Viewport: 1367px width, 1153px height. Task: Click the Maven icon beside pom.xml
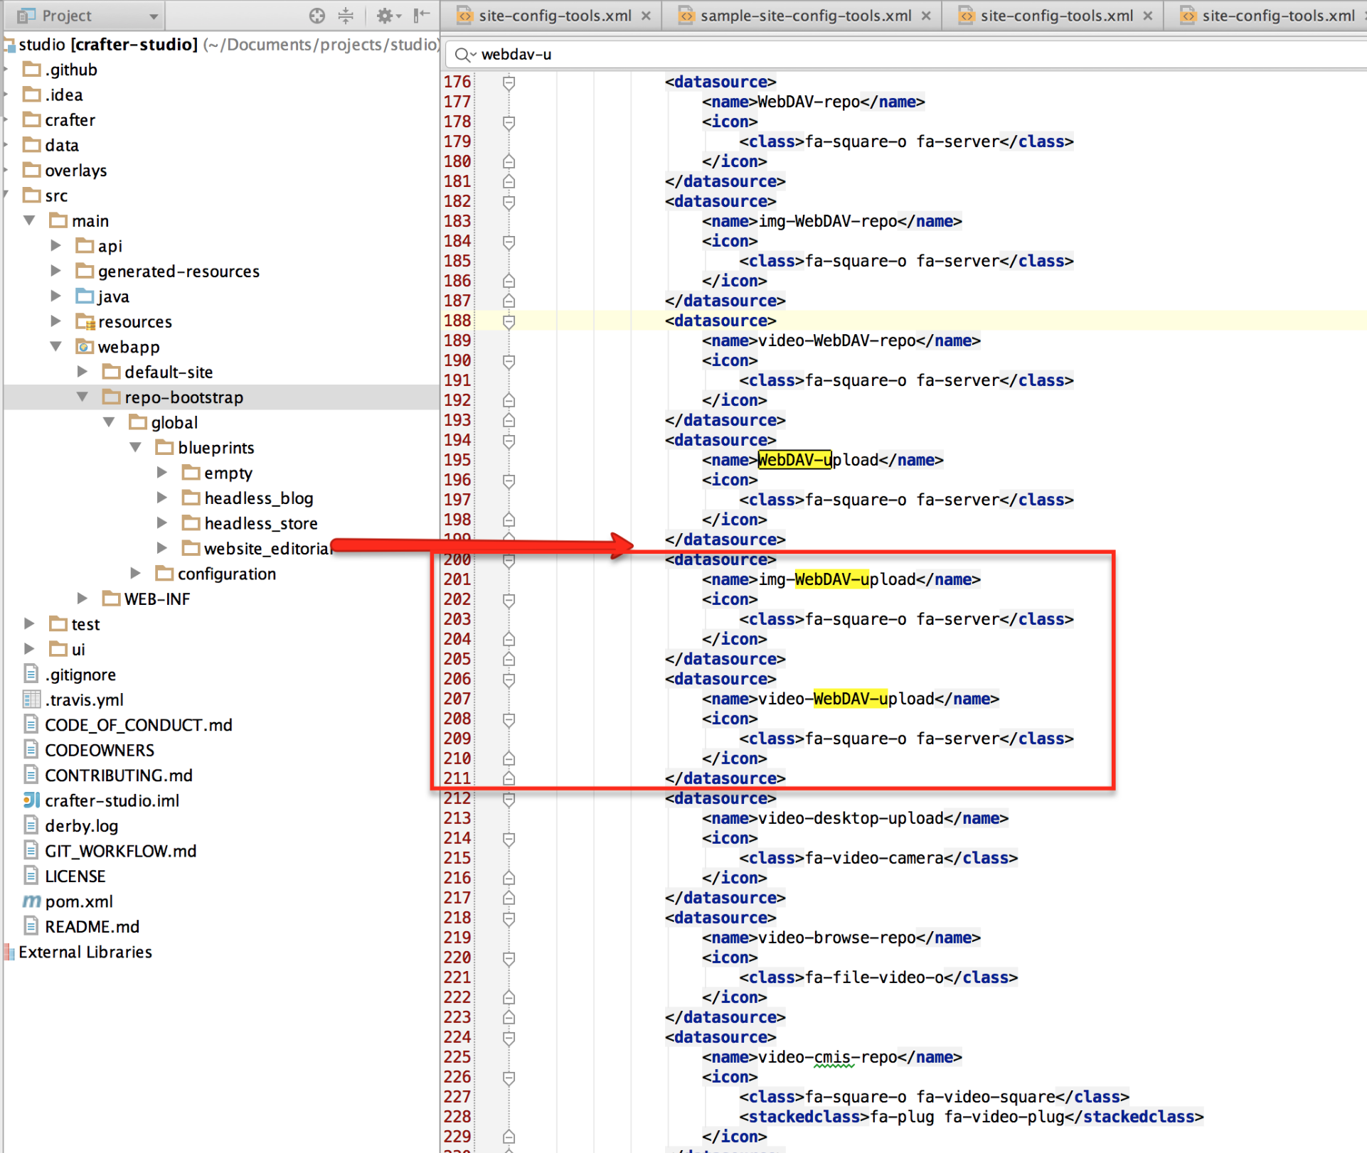pyautogui.click(x=31, y=901)
